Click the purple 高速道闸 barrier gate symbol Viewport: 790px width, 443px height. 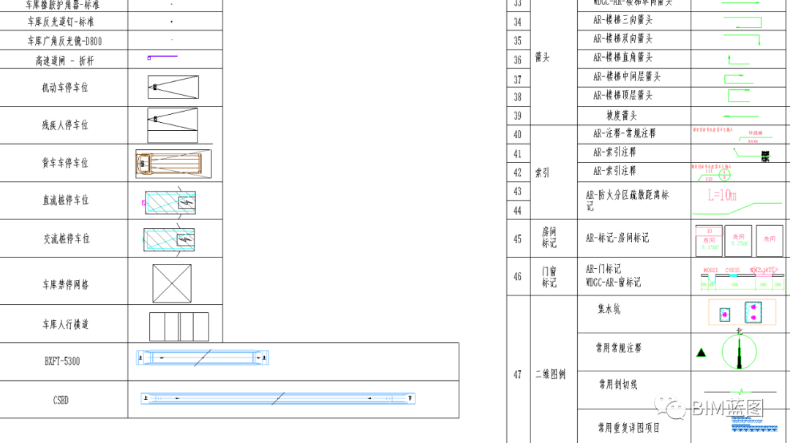tap(162, 58)
